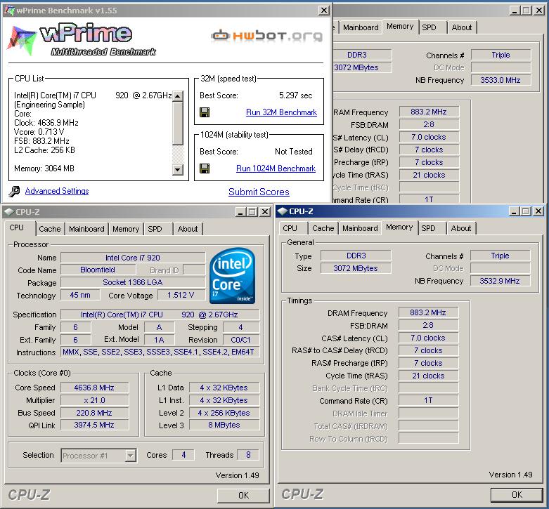Click CPU List scroll up arrow
The width and height of the screenshot is (549, 509).
coord(178,95)
